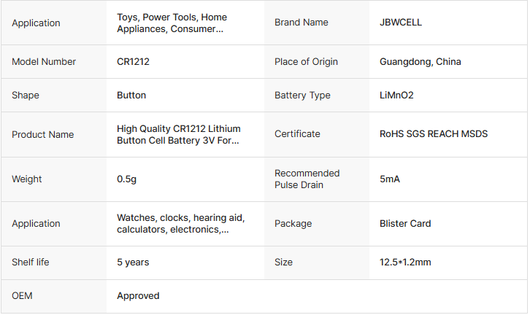Click the Blister Card package value
The image size is (530, 315).
(405, 224)
